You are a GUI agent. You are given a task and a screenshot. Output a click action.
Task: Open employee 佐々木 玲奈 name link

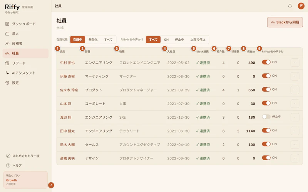[x=69, y=90]
